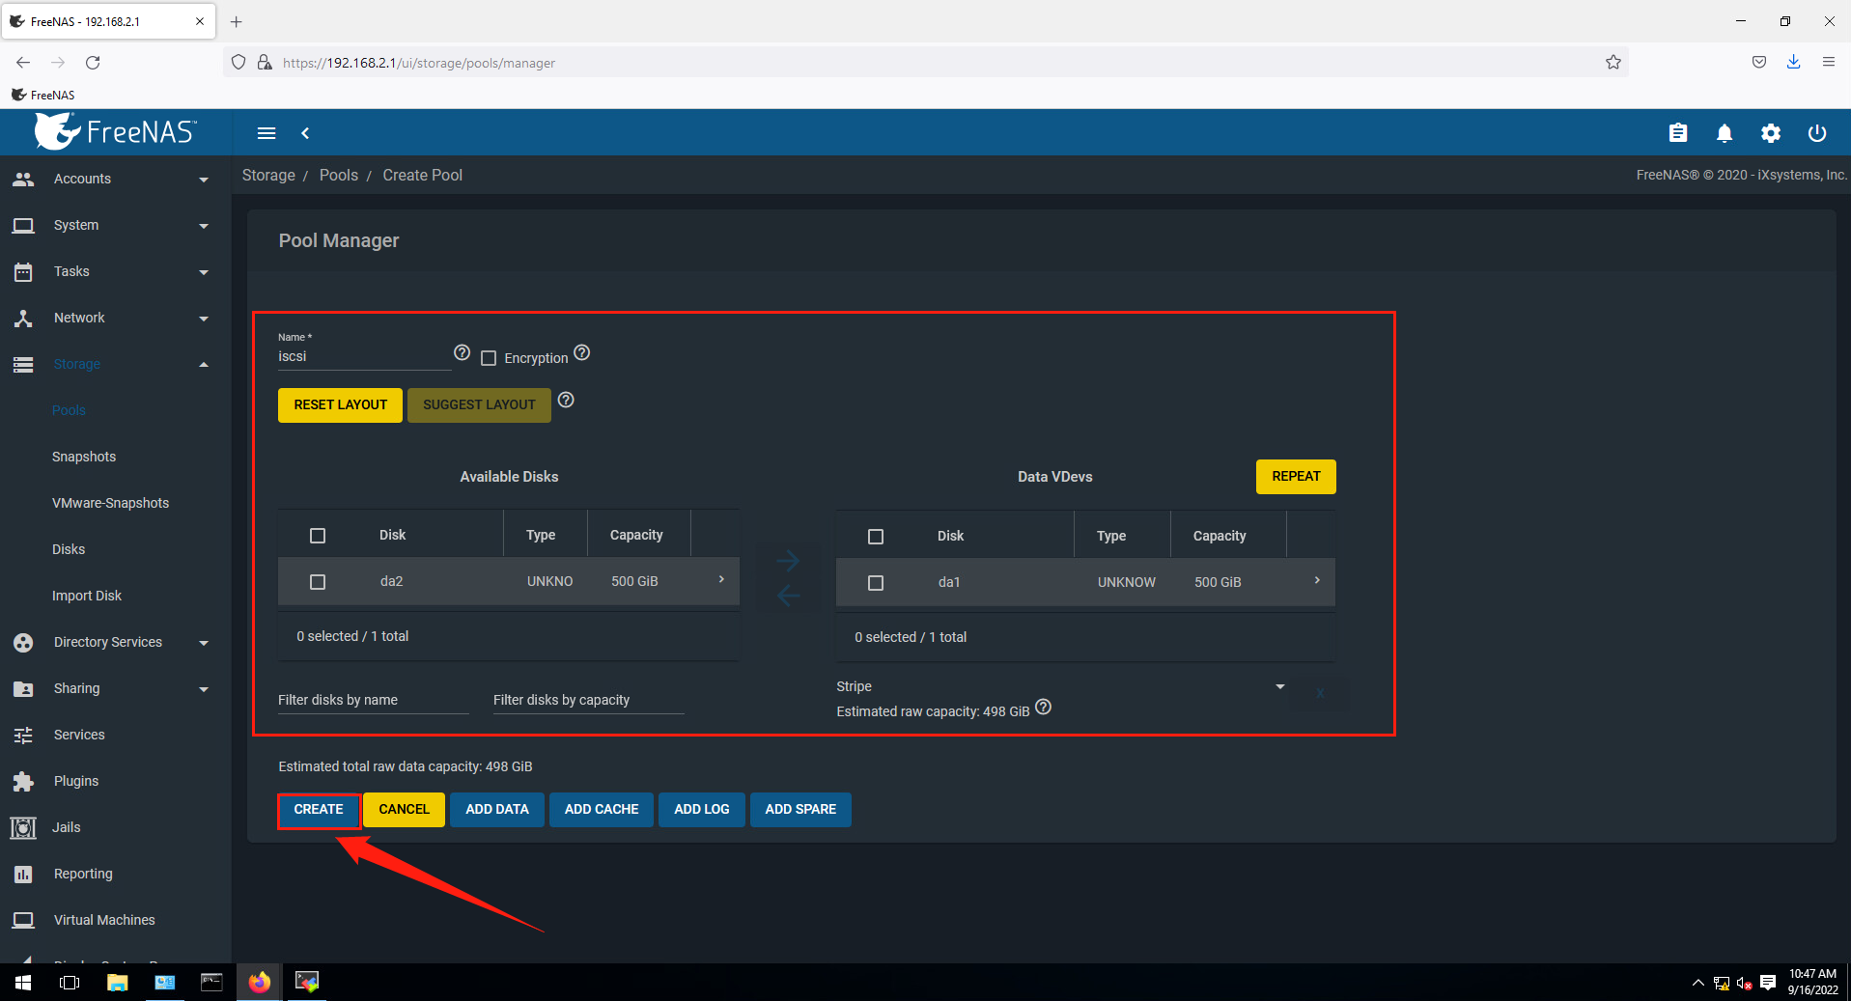This screenshot has width=1851, height=1001.
Task: Click ADD CACHE button
Action: 602,810
